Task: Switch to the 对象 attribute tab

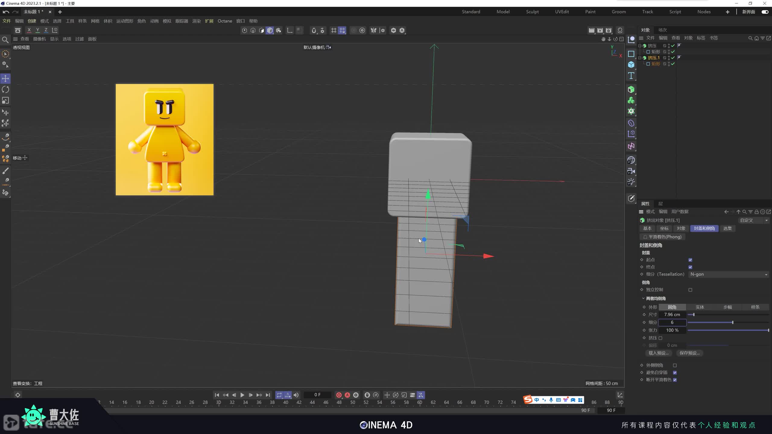Action: tap(681, 228)
